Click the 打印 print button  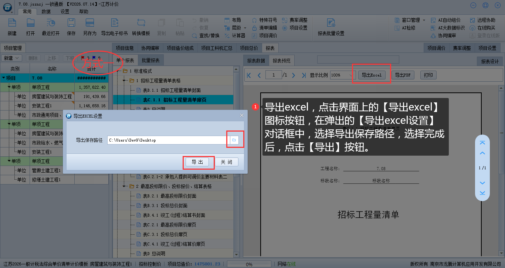[x=428, y=75]
